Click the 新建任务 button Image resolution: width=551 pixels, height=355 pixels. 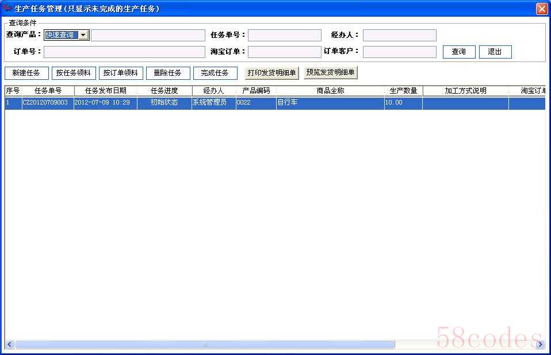(26, 73)
